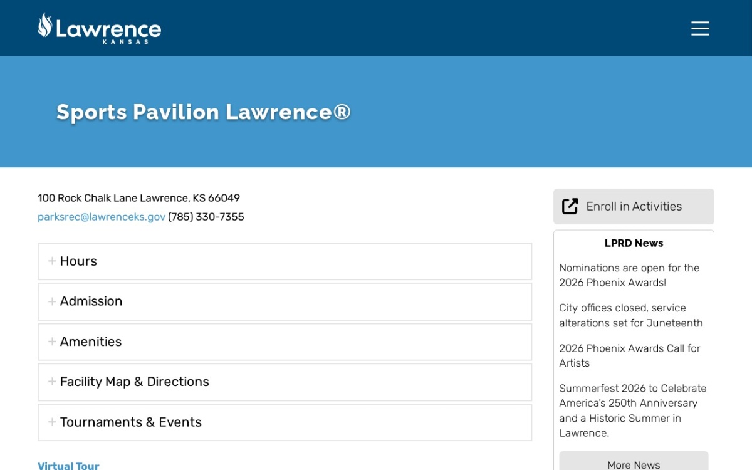Screen dimensions: 752x470
Task: Expand Facility Map & Directions section
Action: (285, 382)
